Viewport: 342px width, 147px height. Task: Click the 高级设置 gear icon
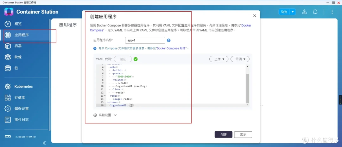click(x=95, y=115)
